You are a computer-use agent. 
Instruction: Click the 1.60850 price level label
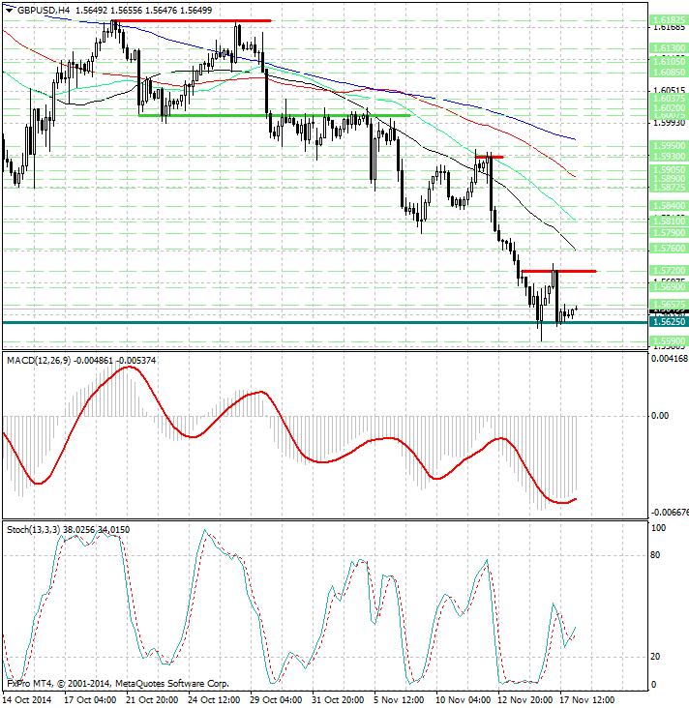pos(669,72)
